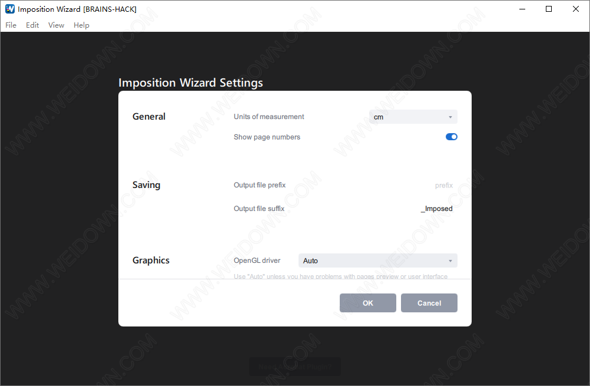This screenshot has height=386, width=590.
Task: Click the Imposition Wizard app icon in title bar
Action: coord(10,9)
